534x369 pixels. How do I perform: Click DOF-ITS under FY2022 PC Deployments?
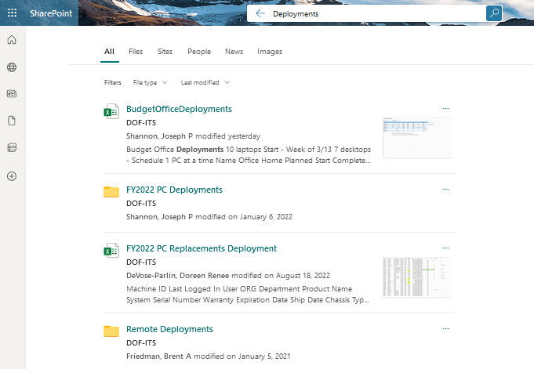pyautogui.click(x=141, y=203)
